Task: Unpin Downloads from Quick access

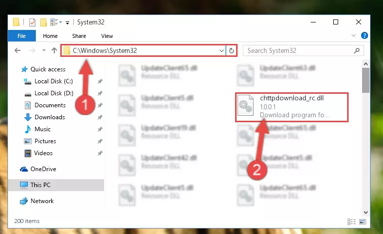Action: coord(100,117)
